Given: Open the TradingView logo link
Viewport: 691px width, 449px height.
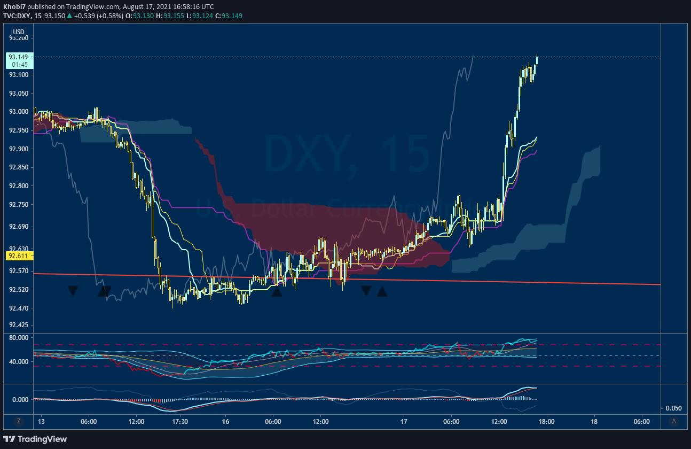Looking at the screenshot, I should click(x=35, y=439).
